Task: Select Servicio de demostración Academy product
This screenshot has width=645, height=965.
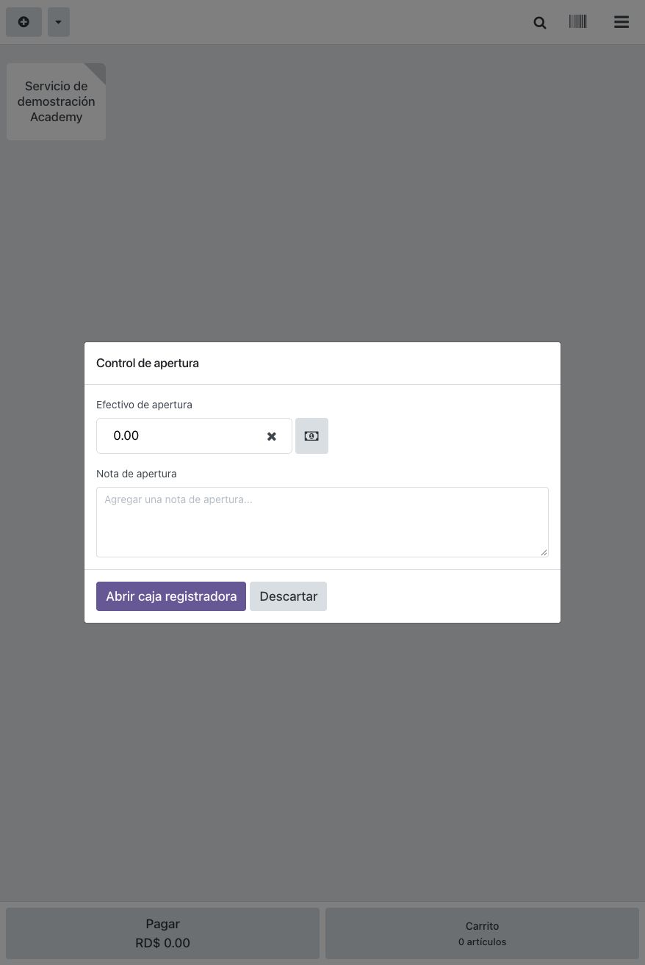Action: pos(56,101)
